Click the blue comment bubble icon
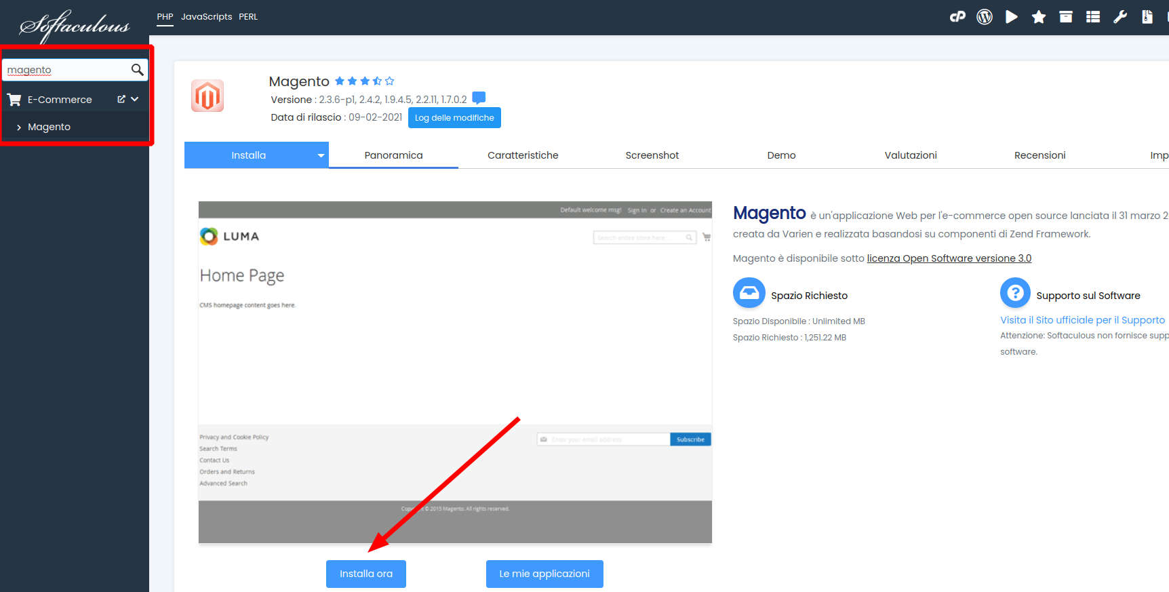 coord(479,98)
